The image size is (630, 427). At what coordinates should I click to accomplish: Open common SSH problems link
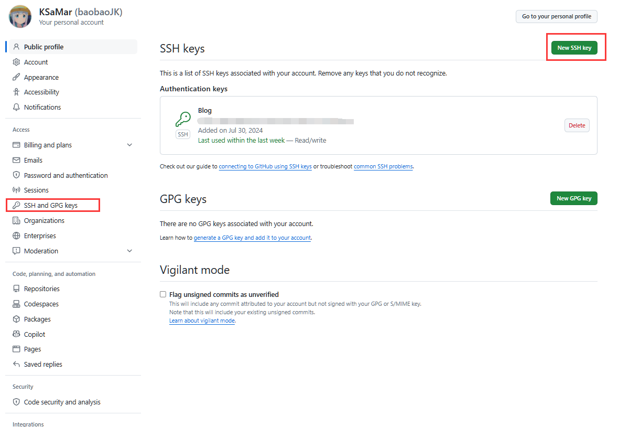pyautogui.click(x=384, y=166)
